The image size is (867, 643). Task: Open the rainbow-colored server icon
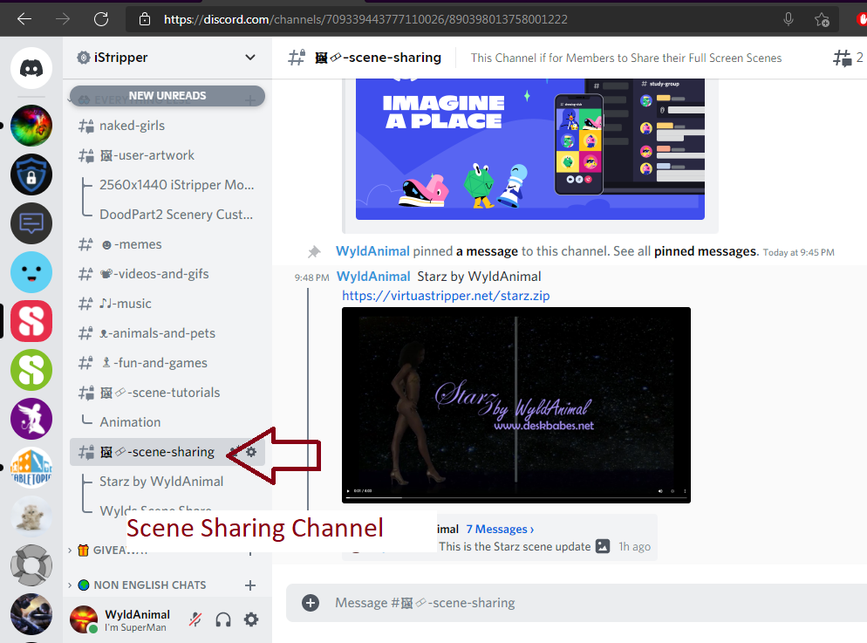coord(31,126)
